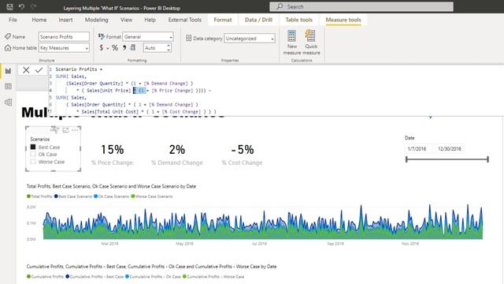Click the Name tag icon

coord(8,36)
